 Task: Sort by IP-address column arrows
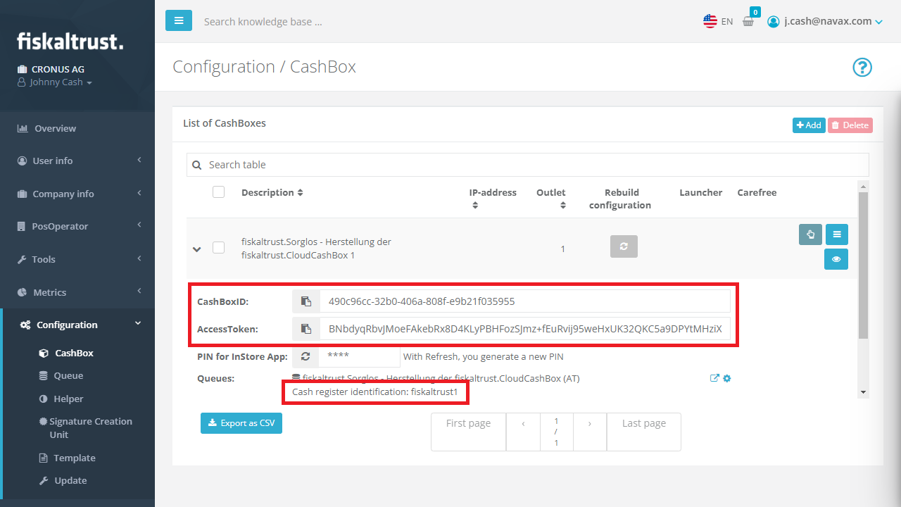(x=475, y=206)
